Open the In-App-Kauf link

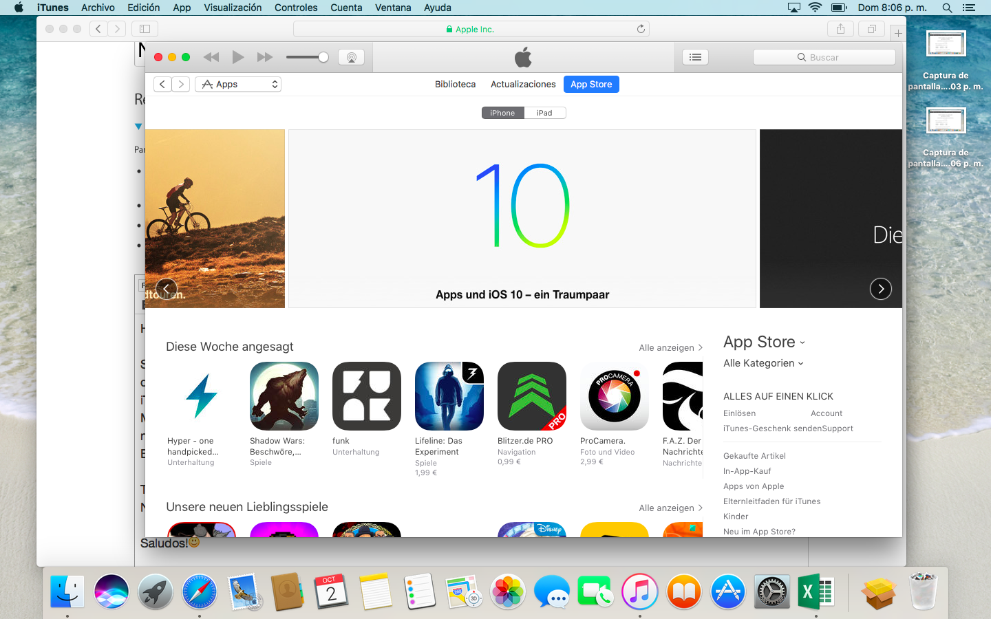click(747, 471)
